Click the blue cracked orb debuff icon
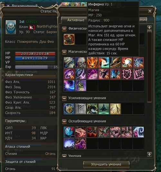The width and height of the screenshot is (161, 172). click(69, 132)
